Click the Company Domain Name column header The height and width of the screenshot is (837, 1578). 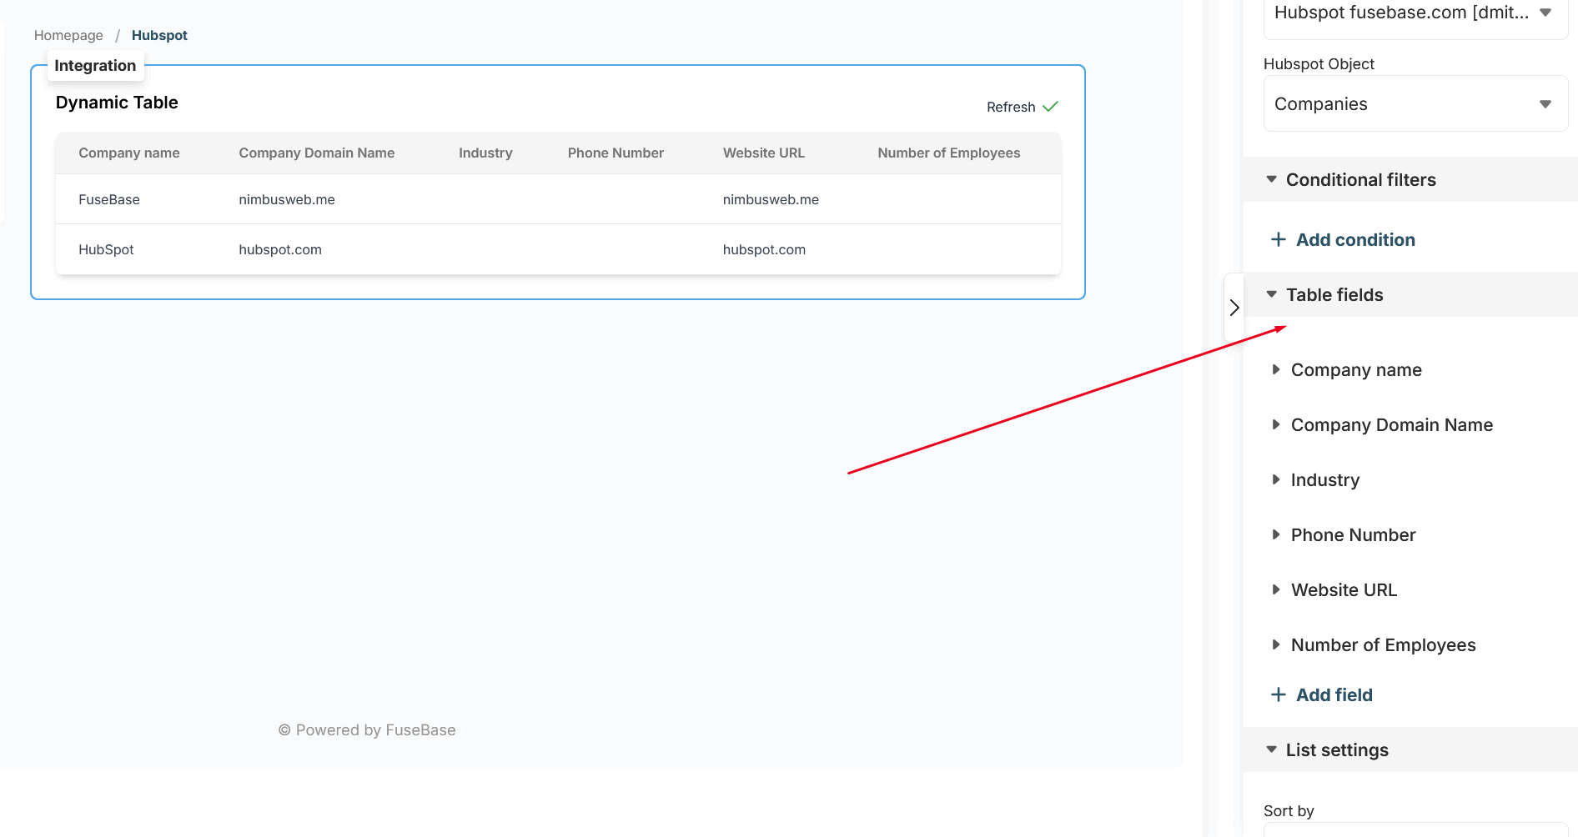317,153
